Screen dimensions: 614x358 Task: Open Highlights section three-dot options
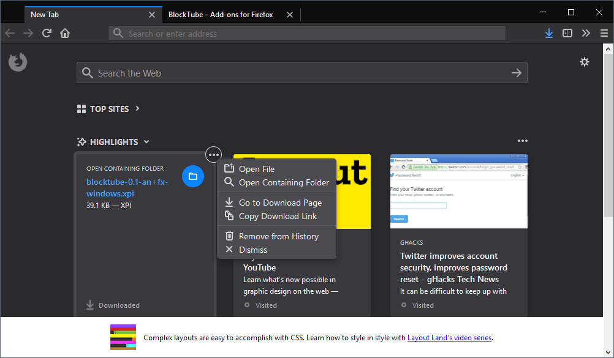click(522, 141)
